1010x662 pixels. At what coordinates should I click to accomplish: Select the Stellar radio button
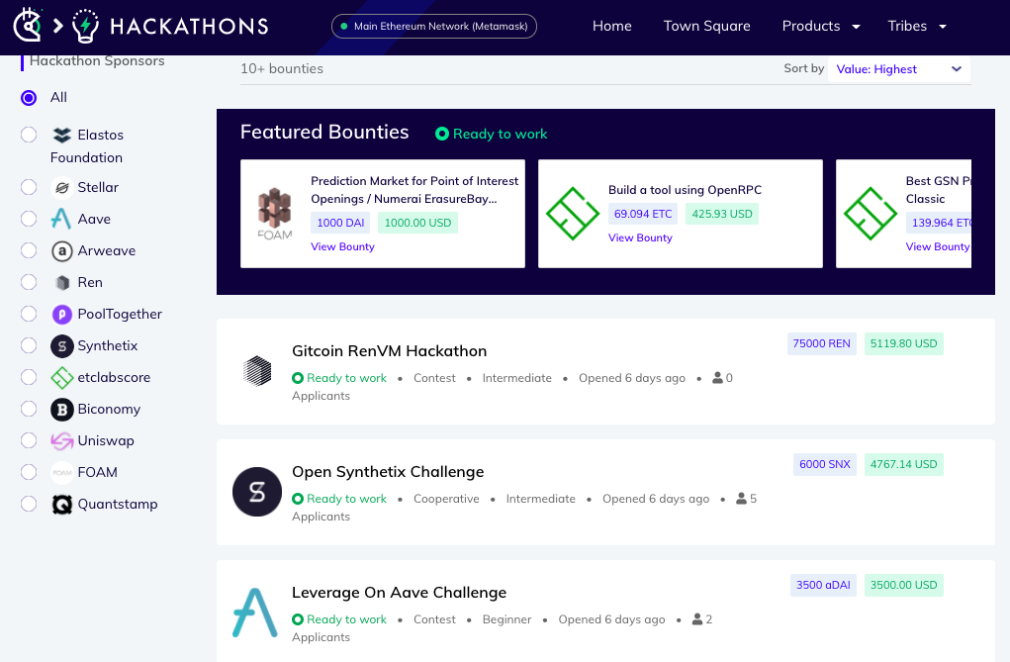[29, 188]
